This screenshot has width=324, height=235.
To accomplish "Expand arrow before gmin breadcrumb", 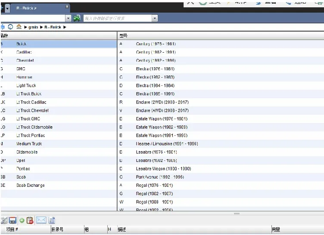I will 25,27.
